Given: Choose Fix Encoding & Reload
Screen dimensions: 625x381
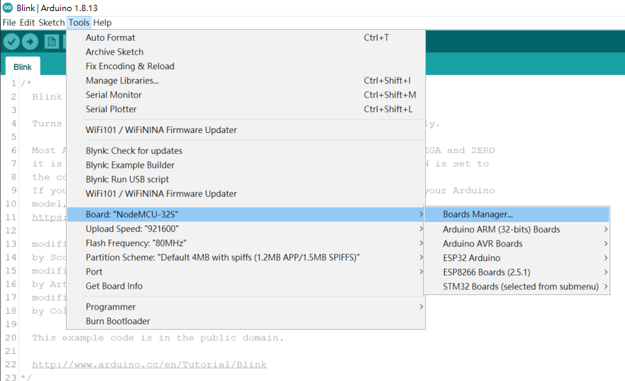Looking at the screenshot, I should click(246, 66).
